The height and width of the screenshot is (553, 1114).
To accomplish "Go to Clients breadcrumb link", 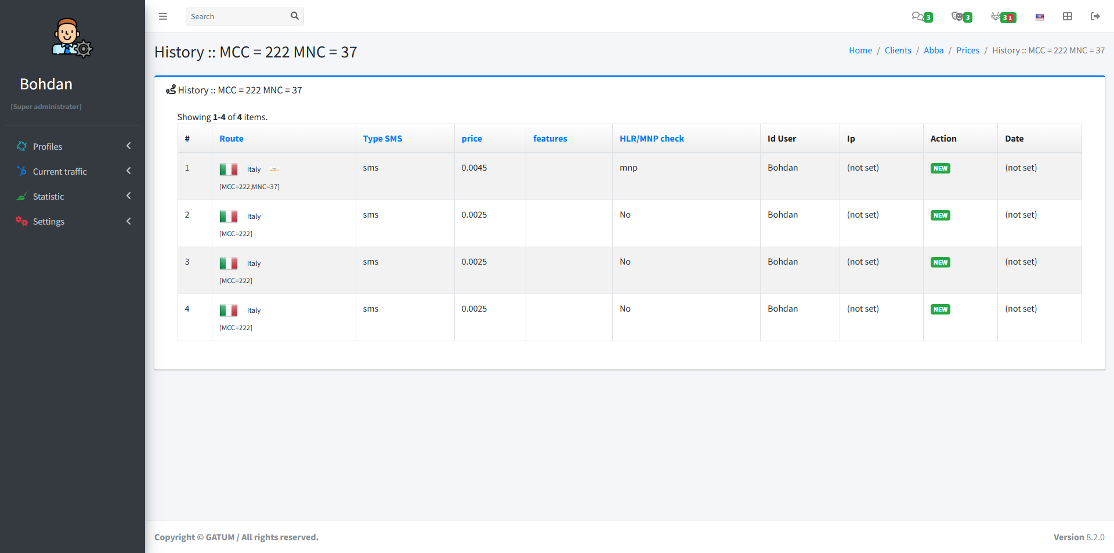I will [x=898, y=50].
